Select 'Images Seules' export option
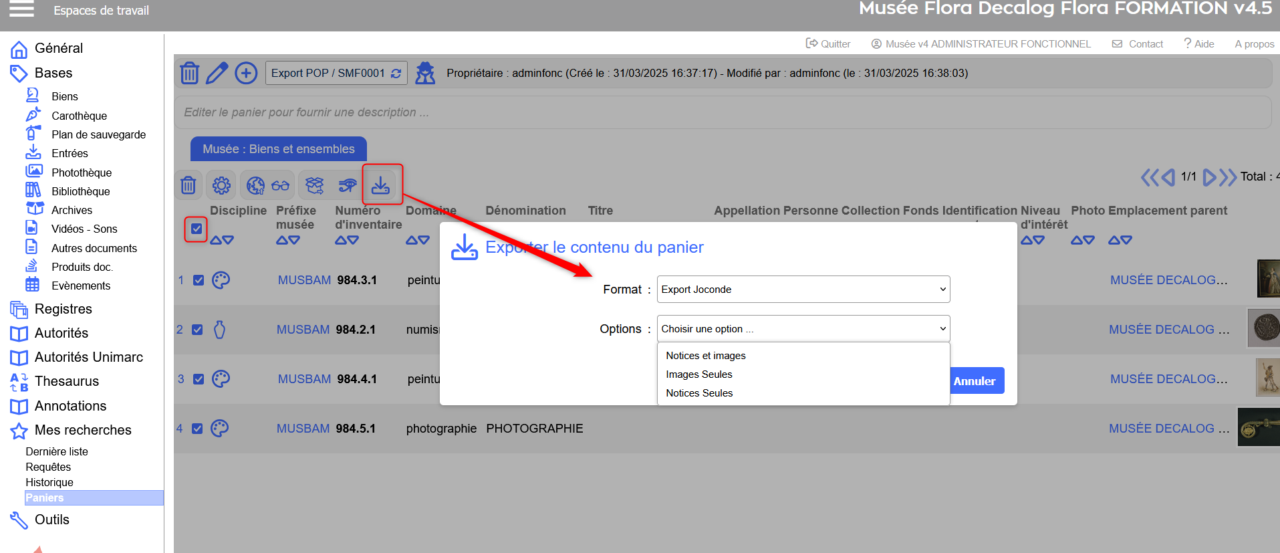Screen dimensions: 1280x553 (699, 374)
